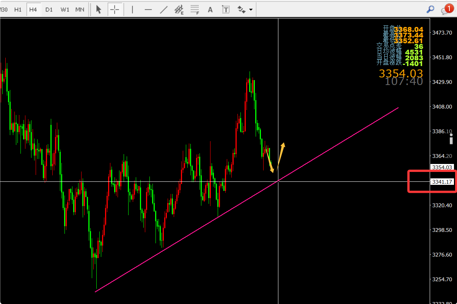
Task: Open chat notifications with red badge
Action: pos(446,9)
